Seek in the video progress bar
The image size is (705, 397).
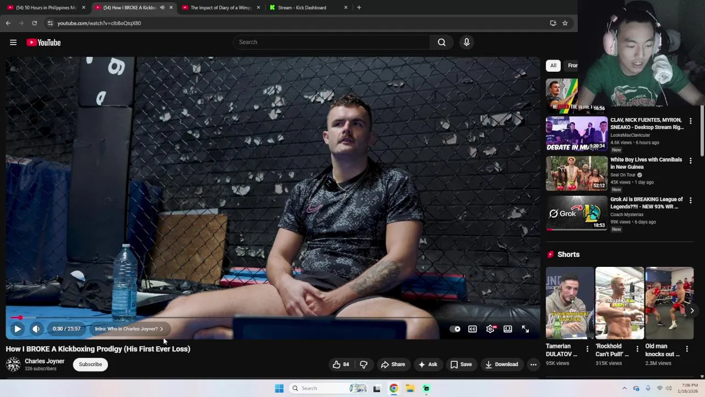coord(273,318)
